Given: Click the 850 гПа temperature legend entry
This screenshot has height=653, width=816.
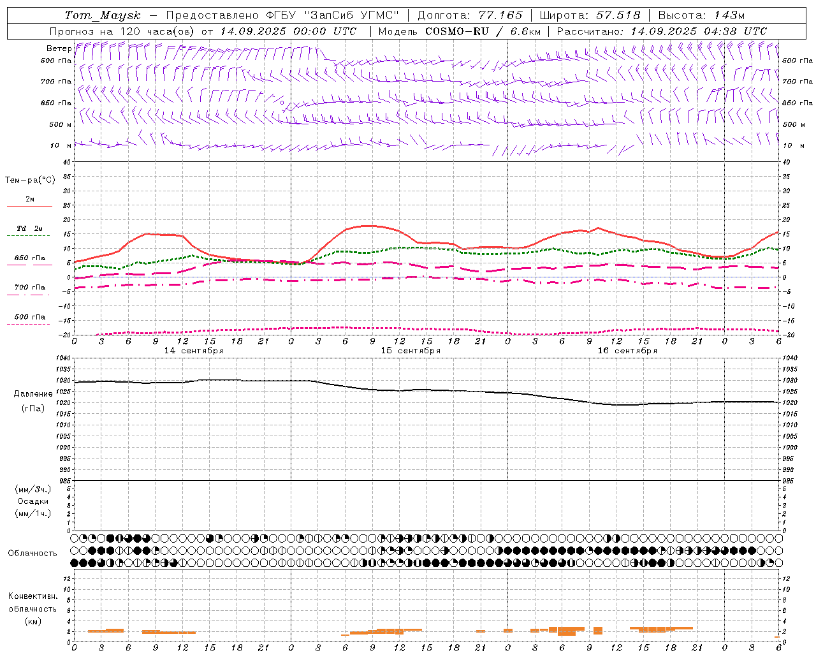Looking at the screenshot, I should point(29,259).
